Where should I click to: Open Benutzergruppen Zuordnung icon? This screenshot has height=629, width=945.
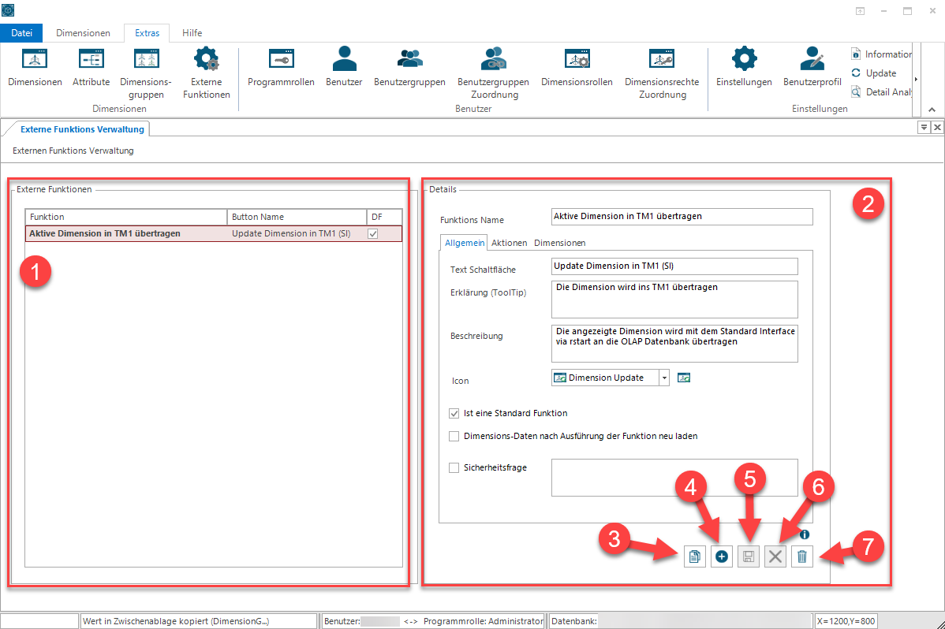(x=494, y=73)
